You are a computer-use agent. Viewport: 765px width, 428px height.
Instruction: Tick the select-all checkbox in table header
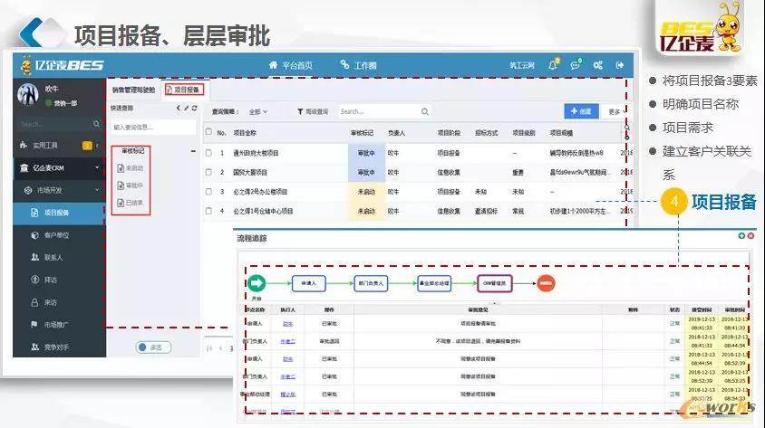coord(208,132)
